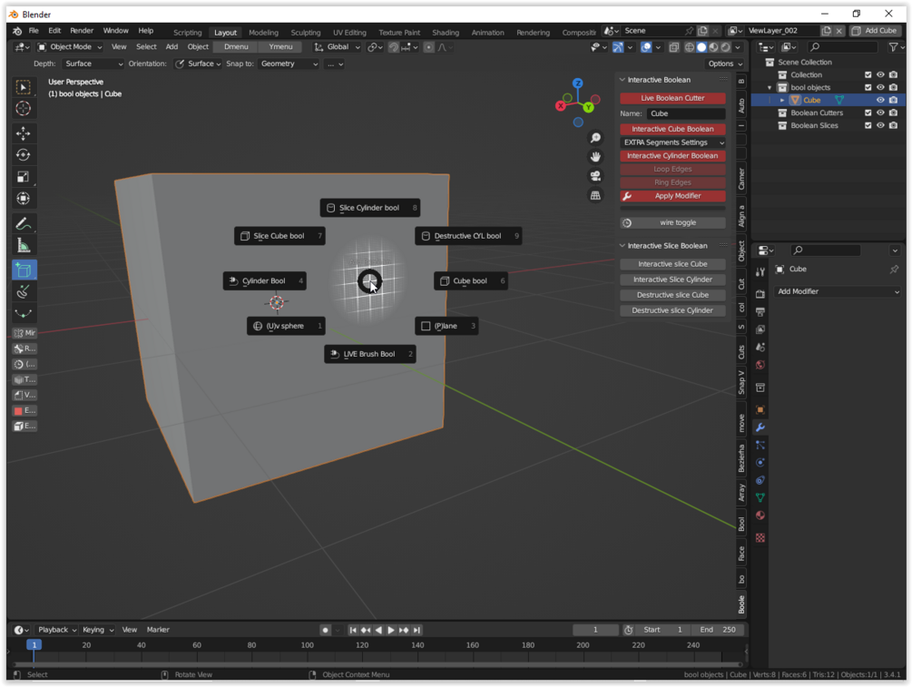Switch to the Modeling workspace tab
This screenshot has height=687, width=912.
click(263, 33)
